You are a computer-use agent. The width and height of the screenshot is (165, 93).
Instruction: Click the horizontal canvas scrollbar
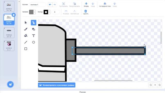[113, 81]
